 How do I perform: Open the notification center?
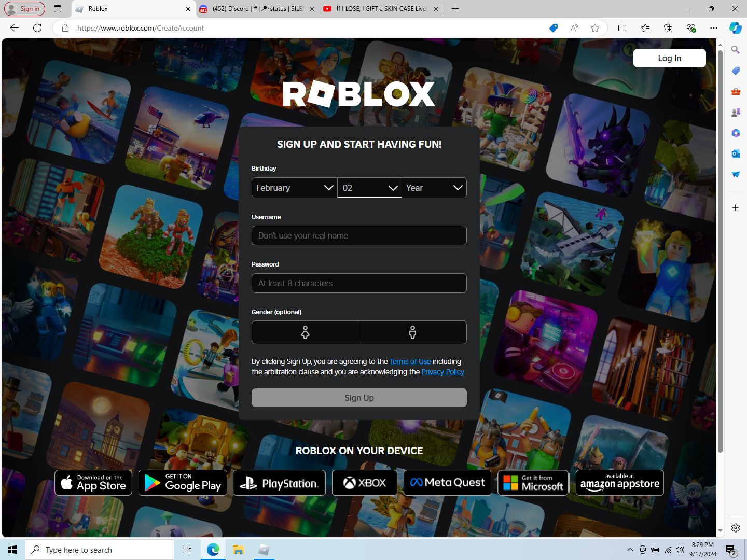click(730, 550)
